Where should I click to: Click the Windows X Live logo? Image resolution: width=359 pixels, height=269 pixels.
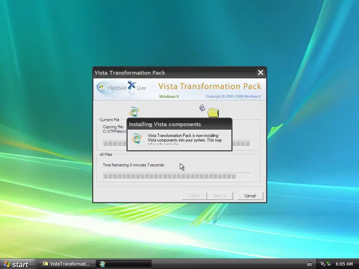(121, 88)
